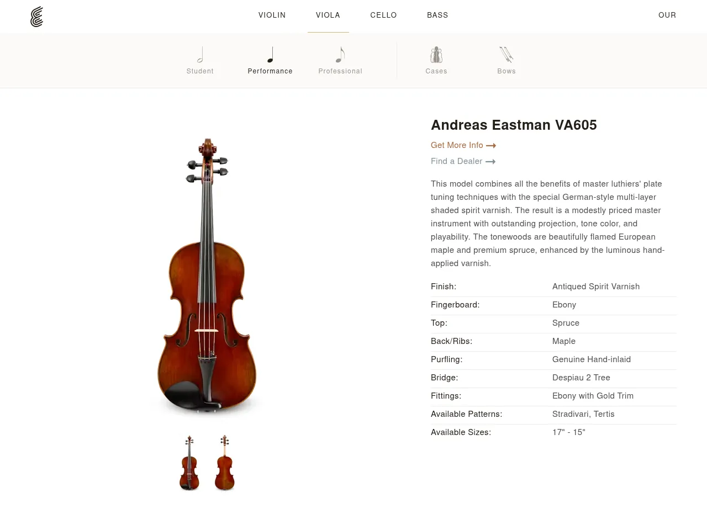Click the Eastman logo icon
Viewport: 707px width, 530px height.
pyautogui.click(x=36, y=17)
